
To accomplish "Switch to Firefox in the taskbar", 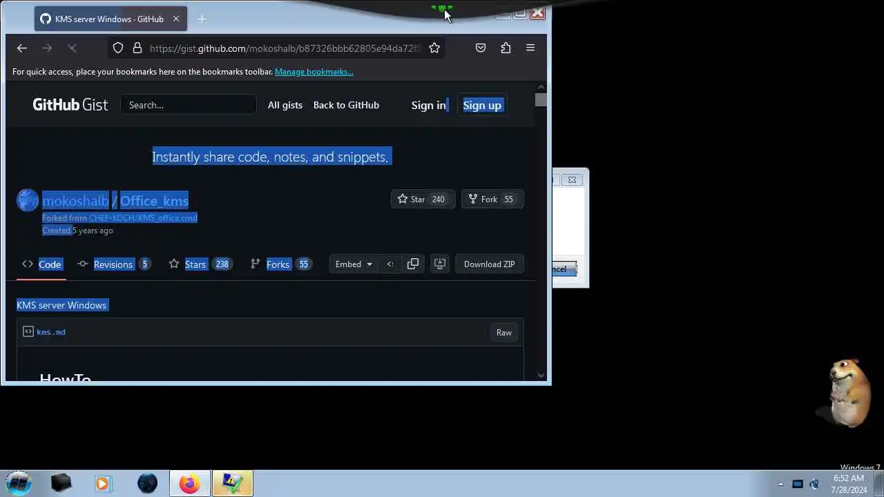I will click(190, 483).
